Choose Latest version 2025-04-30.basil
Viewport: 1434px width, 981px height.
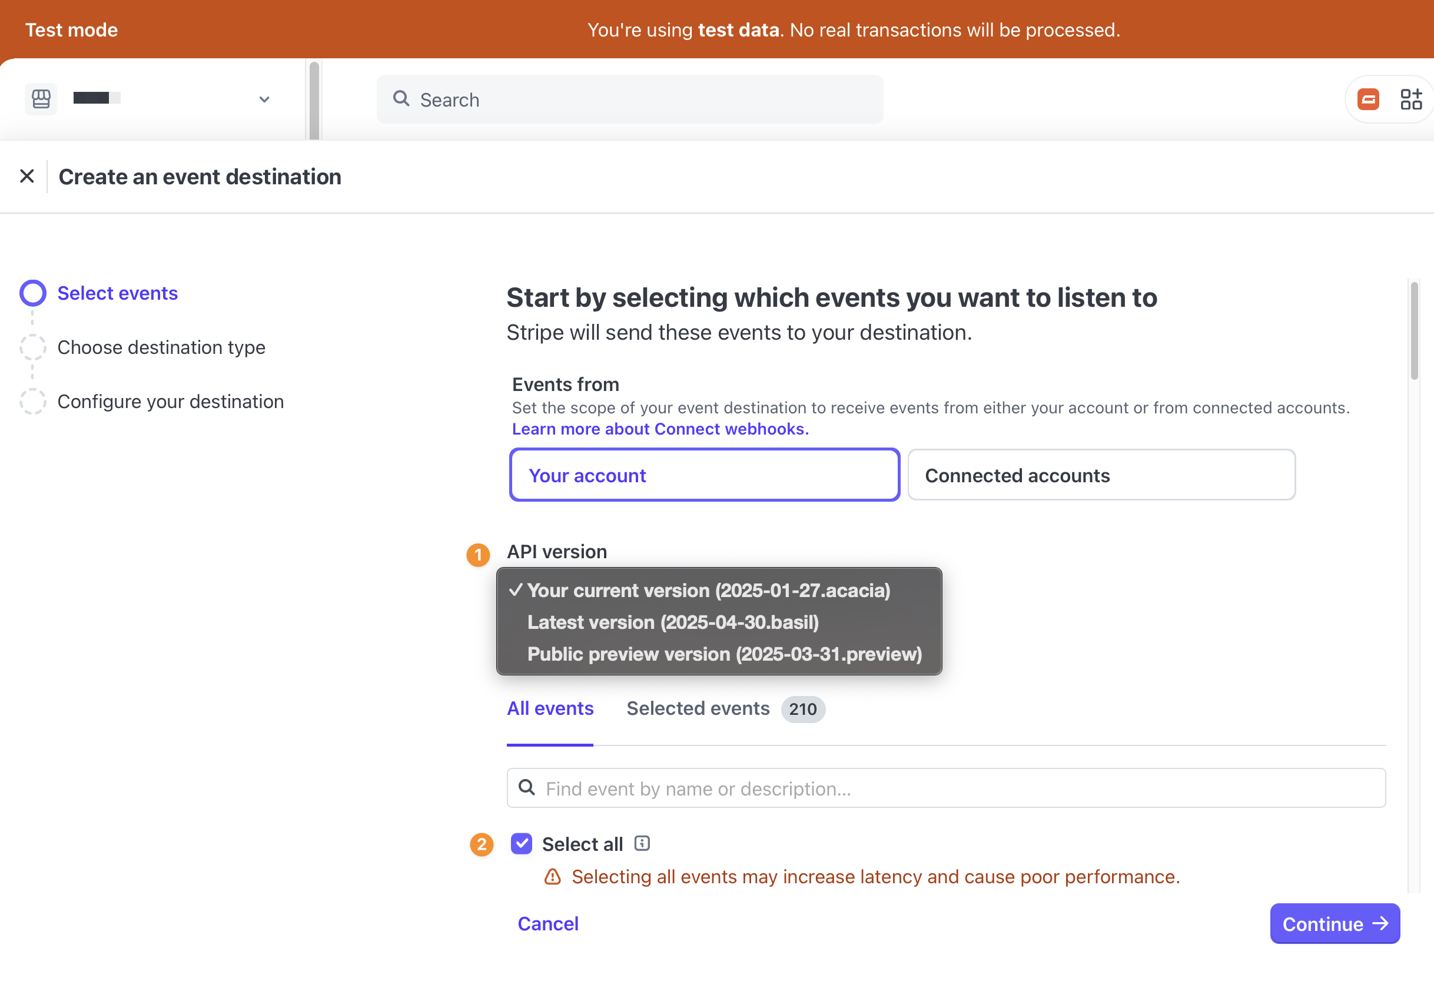point(719,622)
